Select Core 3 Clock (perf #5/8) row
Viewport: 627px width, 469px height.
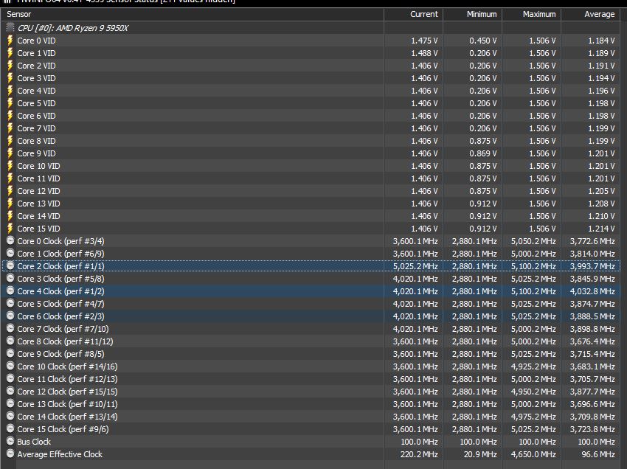[311, 279]
